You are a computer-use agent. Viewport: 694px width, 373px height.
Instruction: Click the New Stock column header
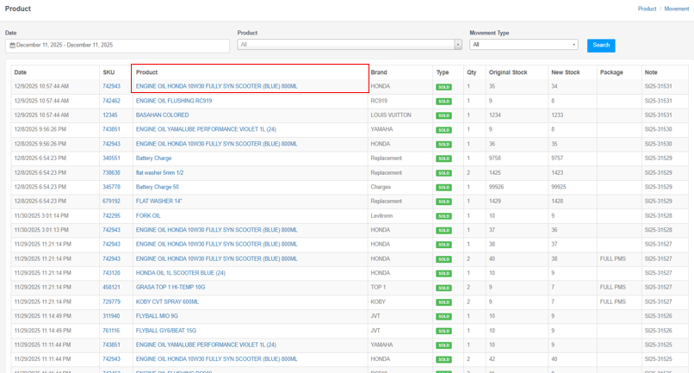[x=566, y=72]
